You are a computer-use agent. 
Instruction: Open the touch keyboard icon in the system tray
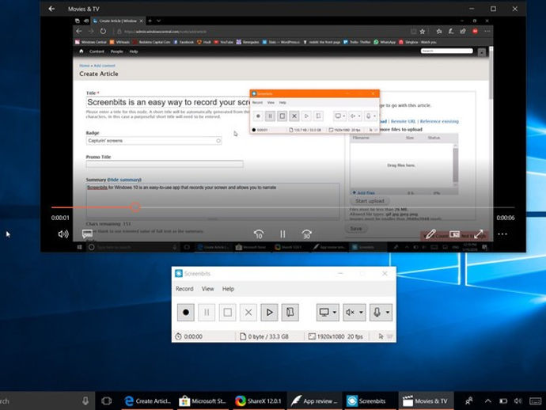pyautogui.click(x=535, y=401)
